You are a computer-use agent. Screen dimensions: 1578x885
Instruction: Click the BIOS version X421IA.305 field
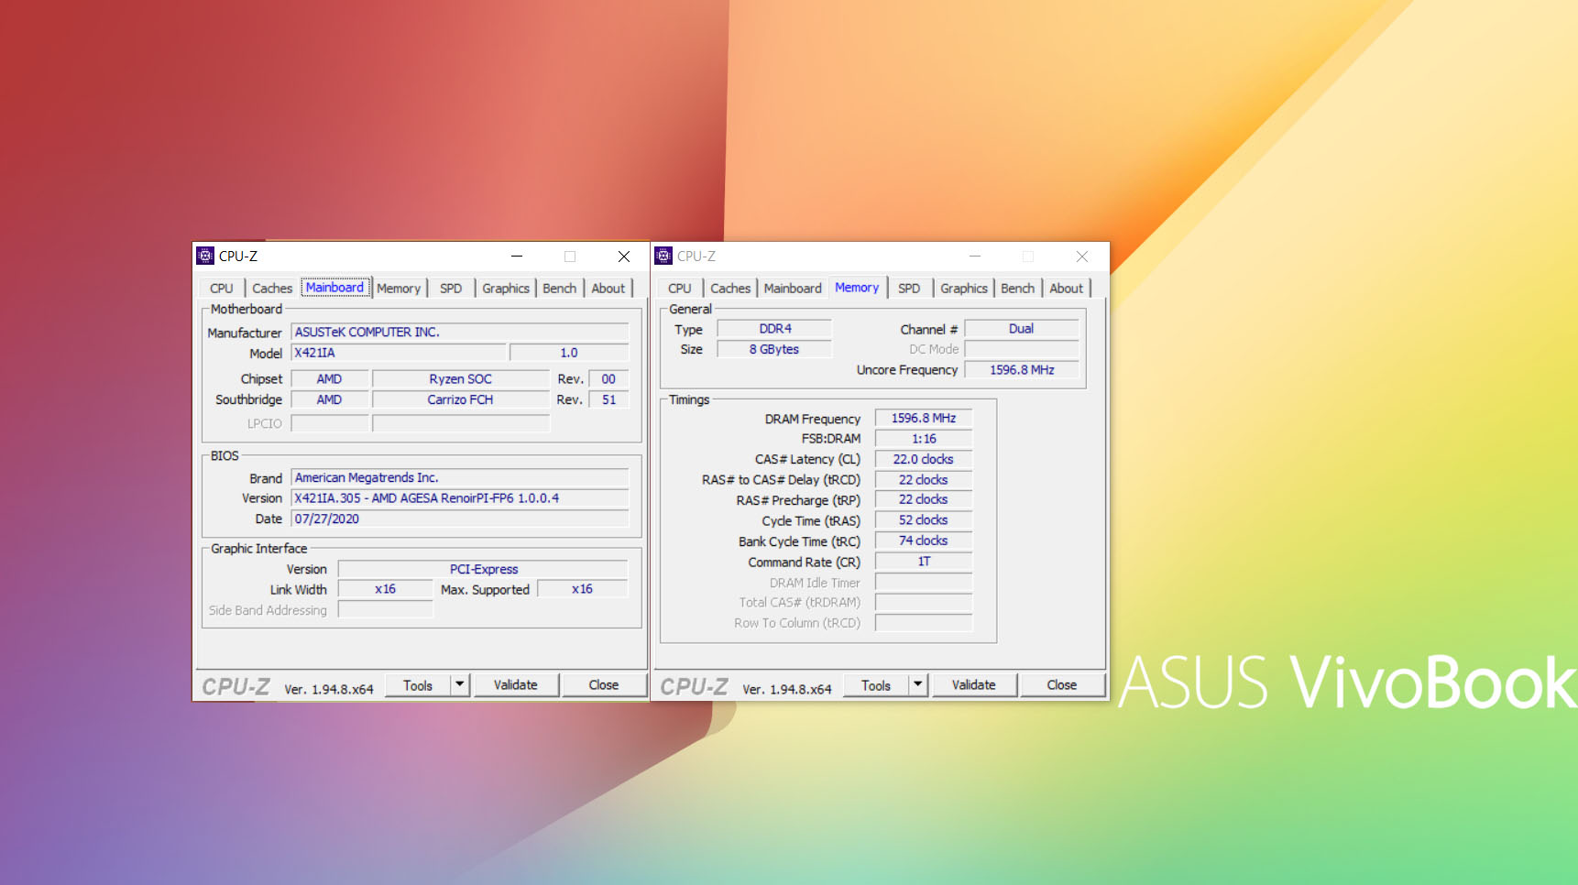pyautogui.click(x=460, y=498)
